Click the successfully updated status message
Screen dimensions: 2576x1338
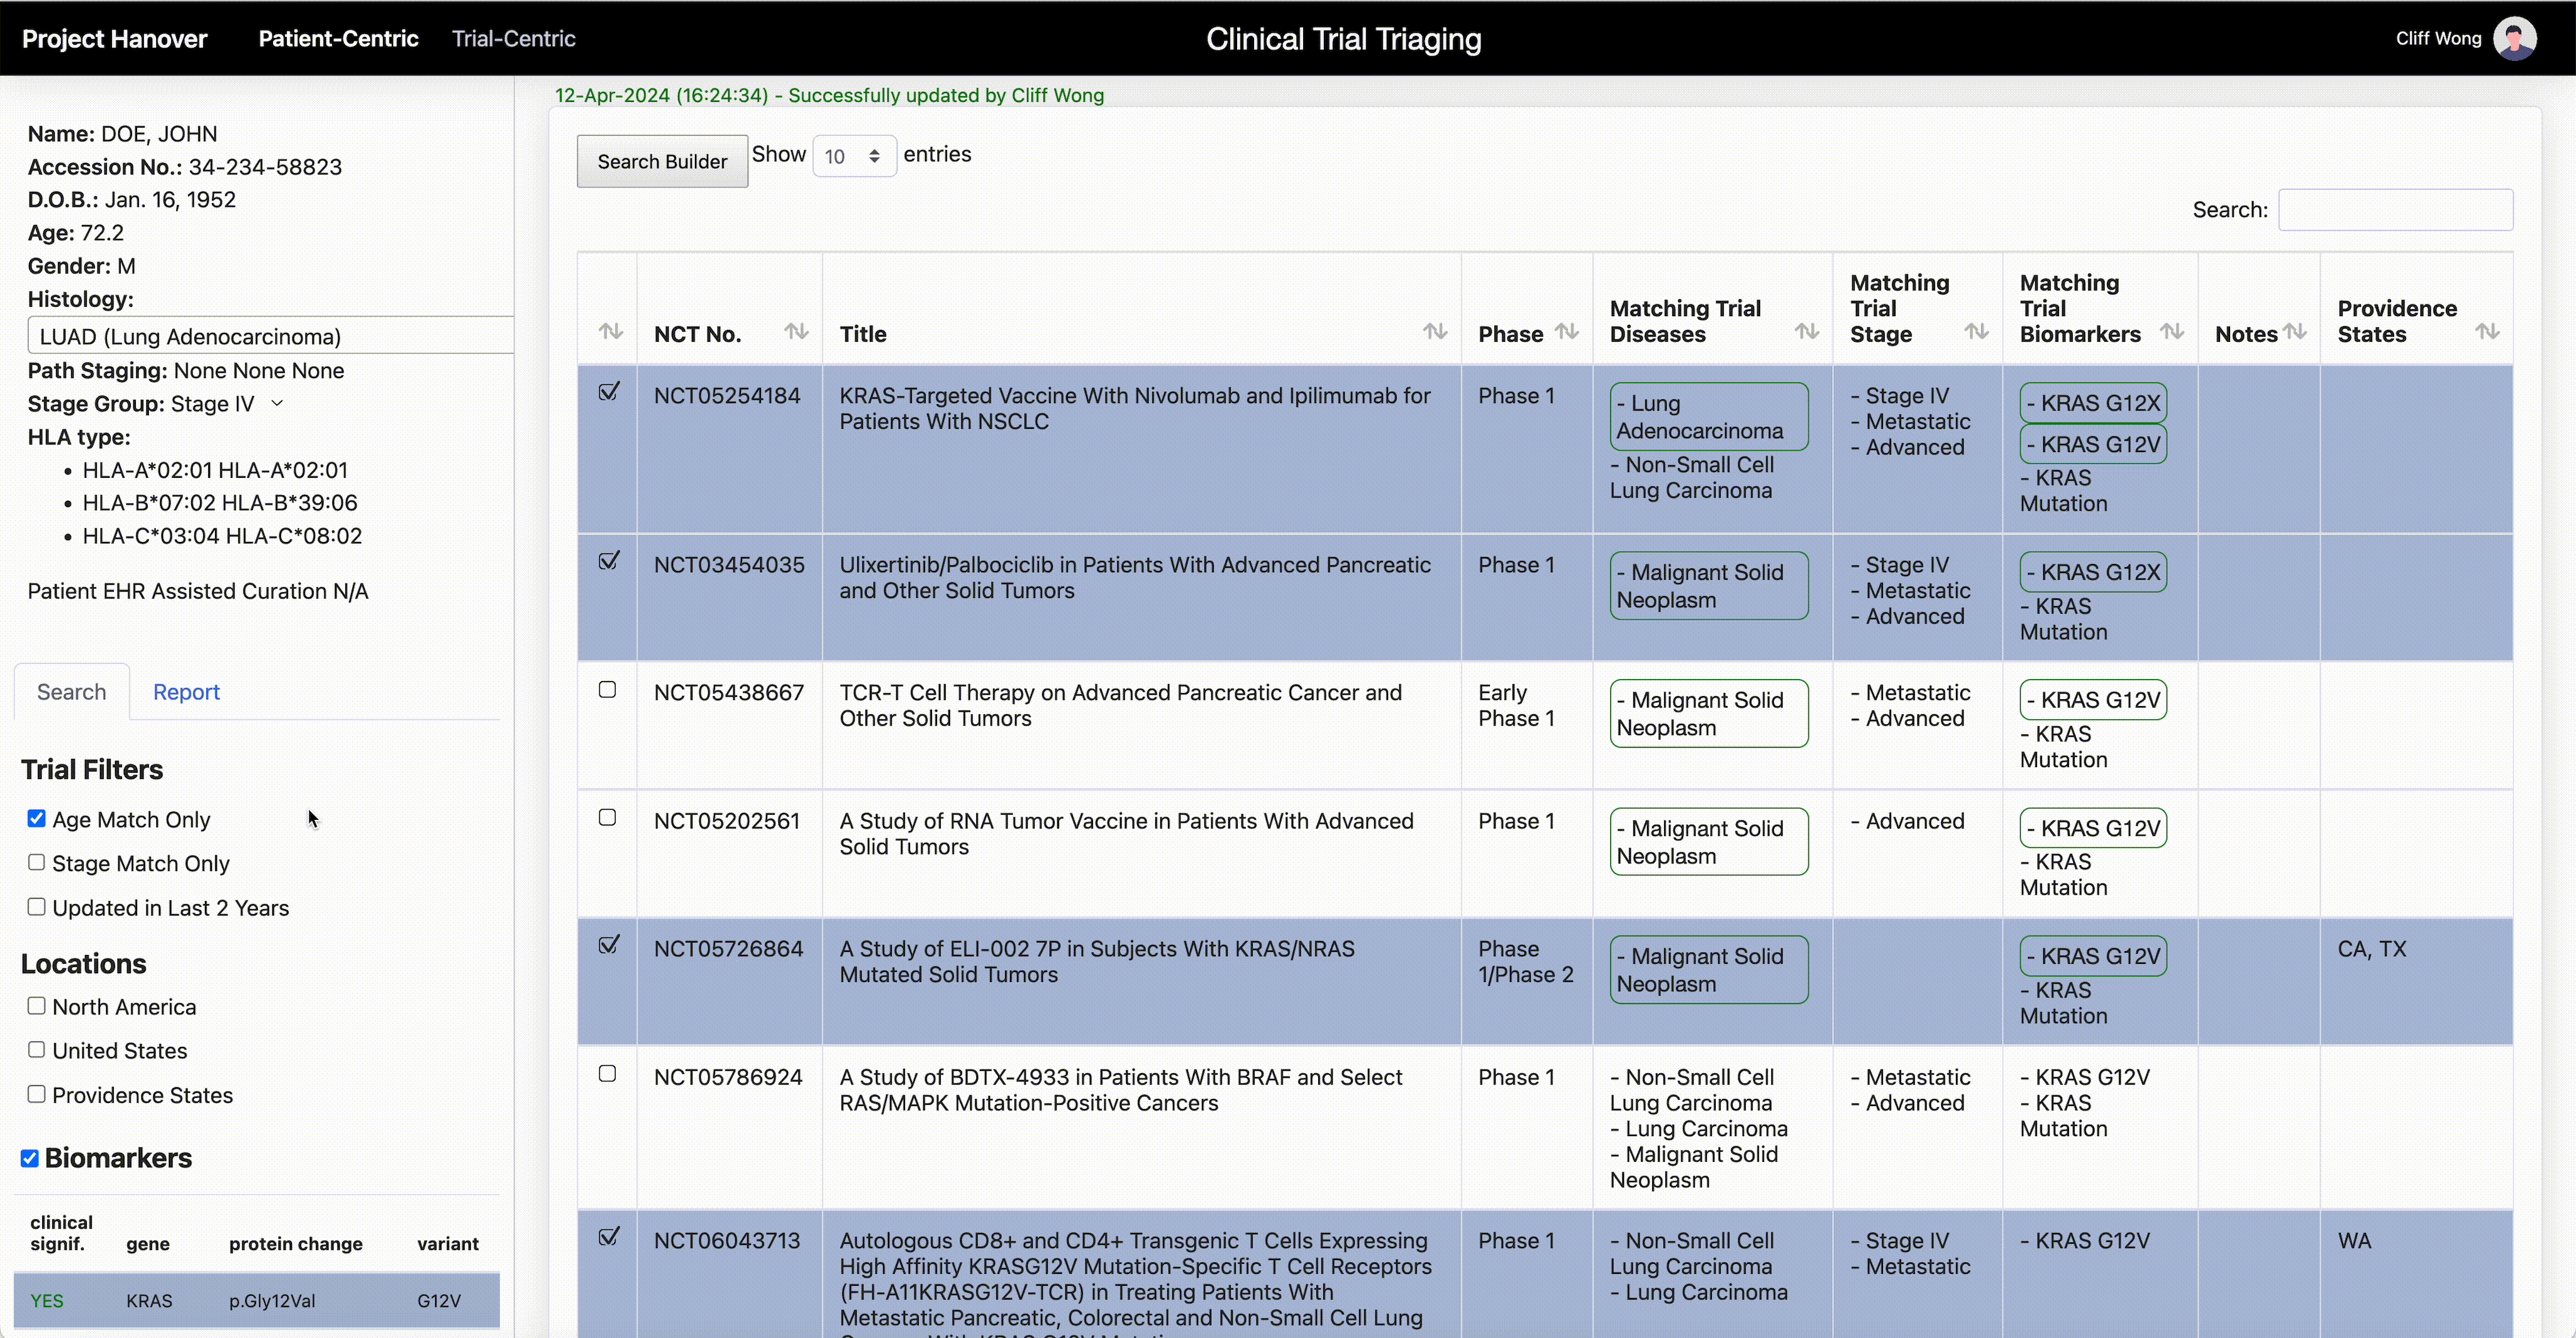pos(829,95)
